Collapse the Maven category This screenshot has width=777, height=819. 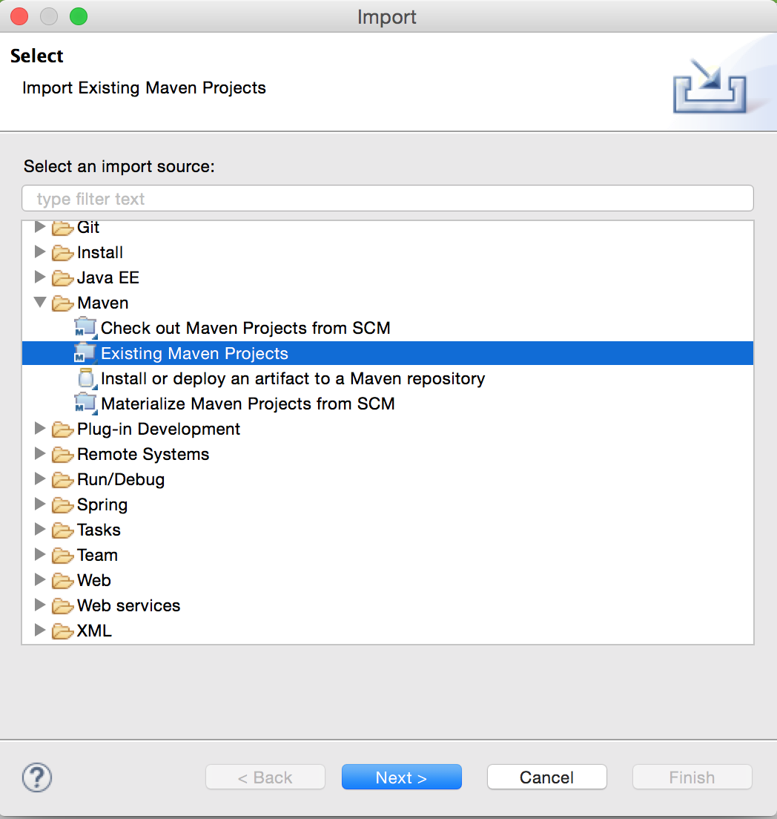pyautogui.click(x=40, y=303)
